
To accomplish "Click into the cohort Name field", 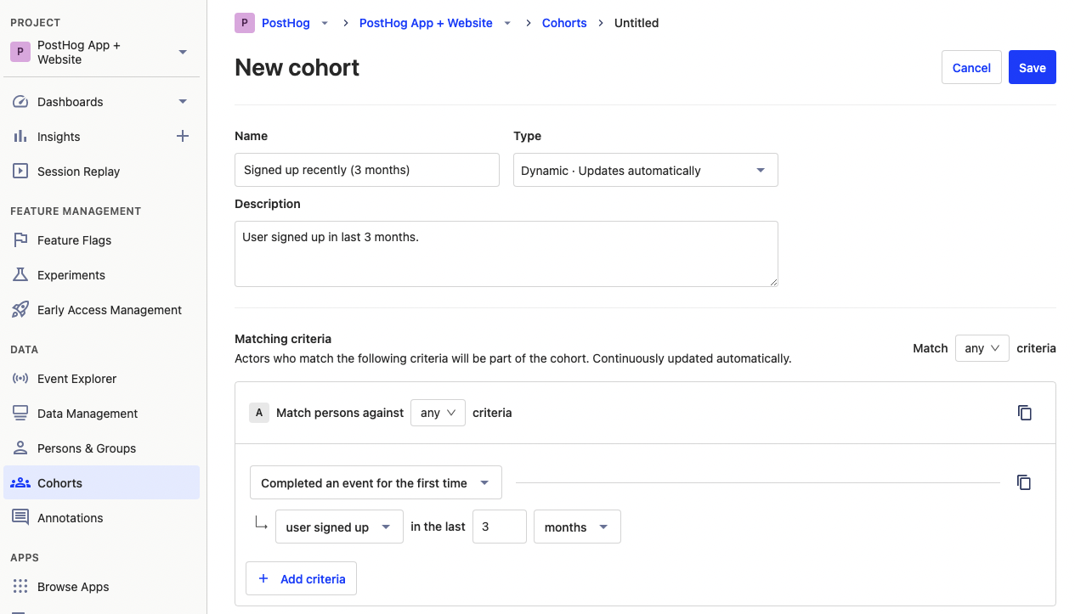I will [366, 170].
